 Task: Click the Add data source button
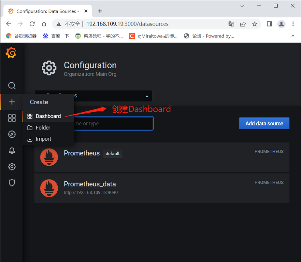pyautogui.click(x=264, y=123)
